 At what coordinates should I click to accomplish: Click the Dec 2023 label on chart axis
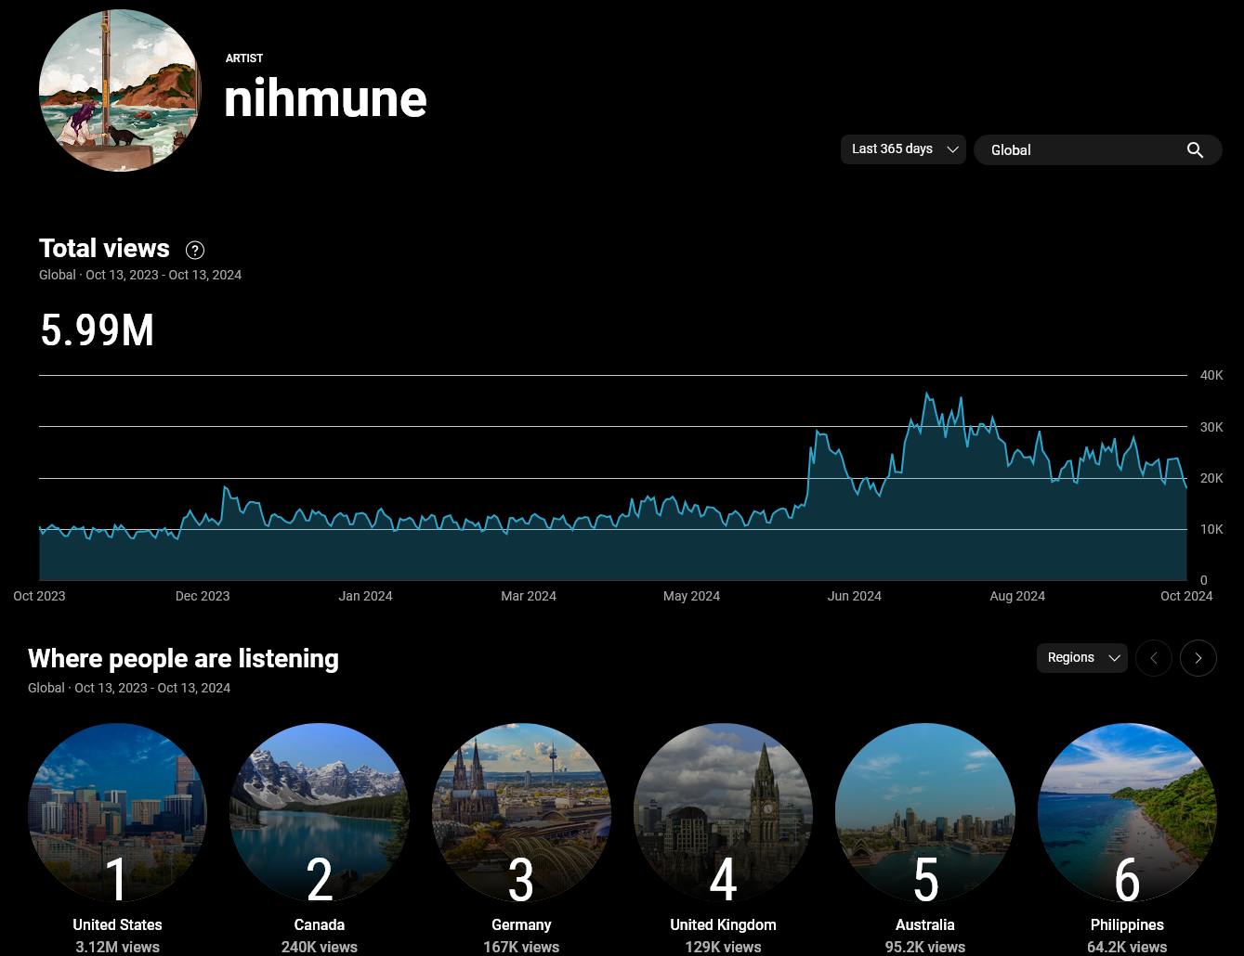pos(203,596)
